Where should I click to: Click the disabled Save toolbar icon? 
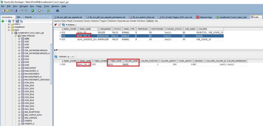point(12,11)
